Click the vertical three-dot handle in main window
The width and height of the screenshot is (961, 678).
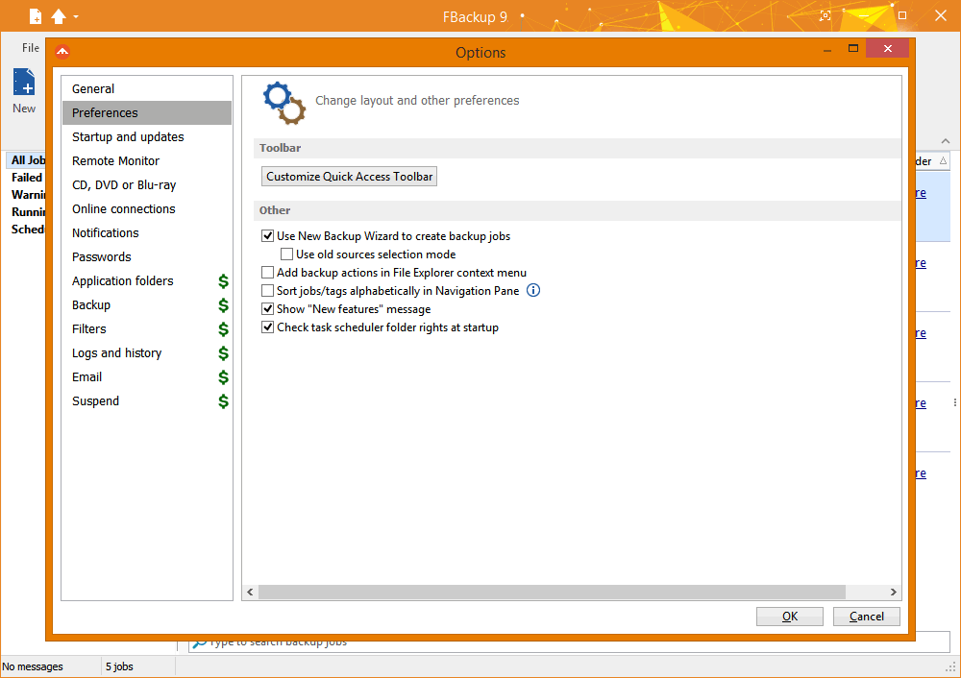[x=954, y=402]
